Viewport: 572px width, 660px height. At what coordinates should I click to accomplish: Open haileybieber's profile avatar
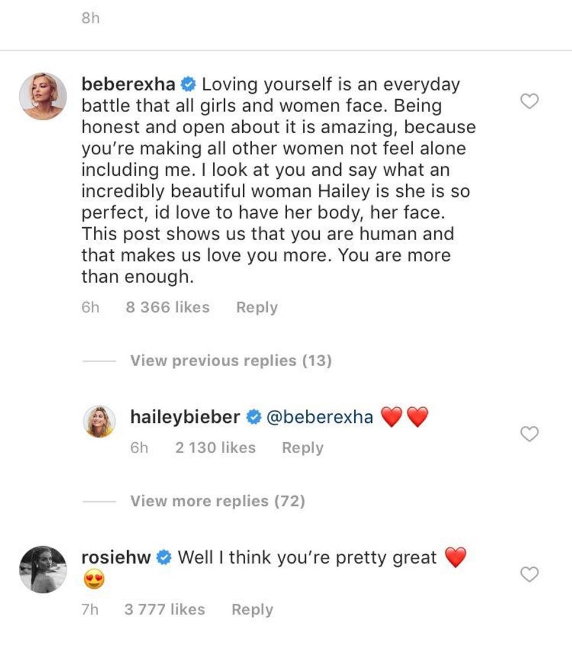click(99, 422)
